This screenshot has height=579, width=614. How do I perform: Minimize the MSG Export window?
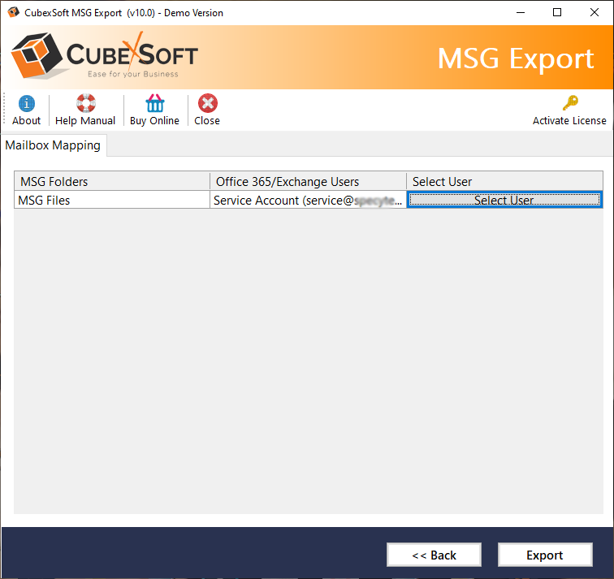coord(521,12)
